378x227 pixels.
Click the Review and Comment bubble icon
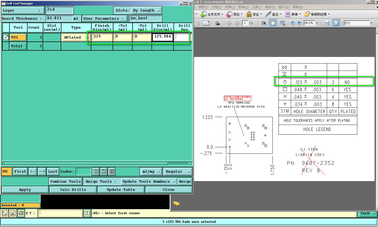tap(307, 14)
